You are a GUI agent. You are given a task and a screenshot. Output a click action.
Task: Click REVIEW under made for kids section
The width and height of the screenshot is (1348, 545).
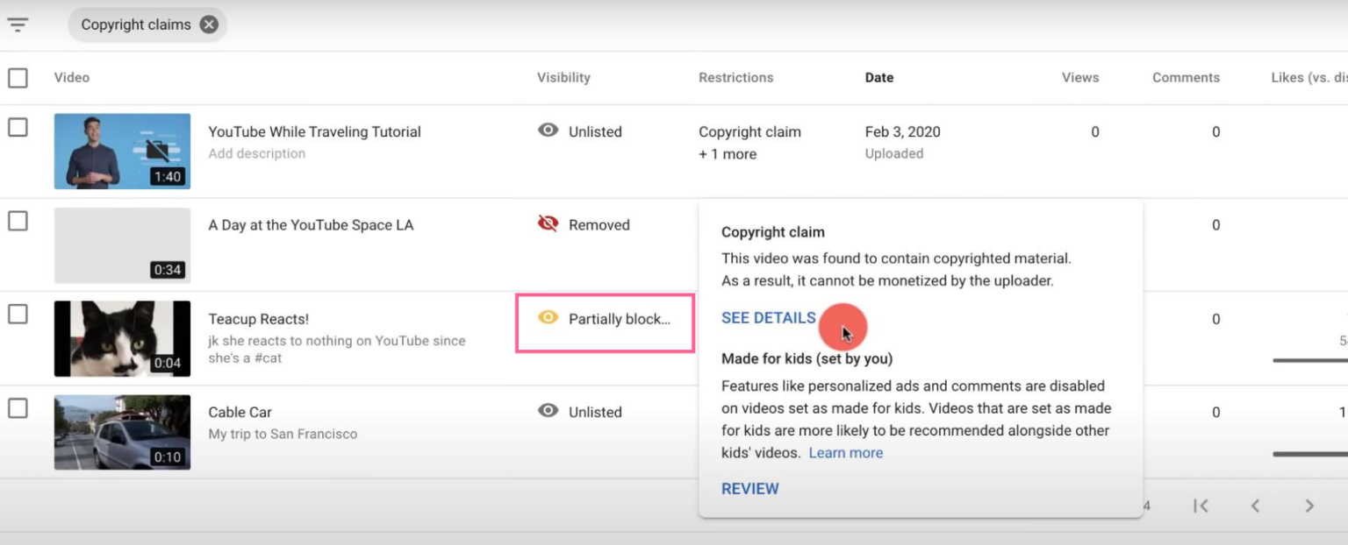pyautogui.click(x=749, y=488)
